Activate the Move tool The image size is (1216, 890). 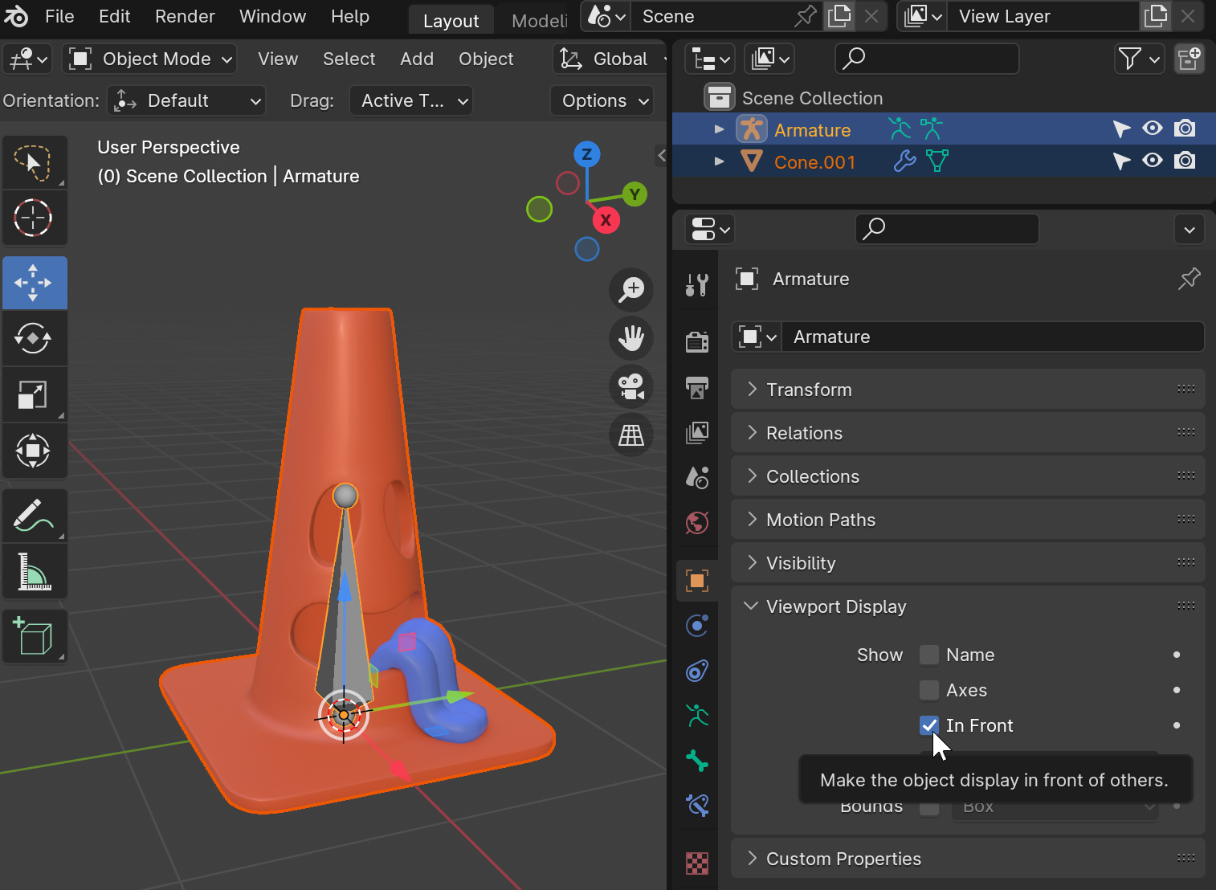(34, 283)
